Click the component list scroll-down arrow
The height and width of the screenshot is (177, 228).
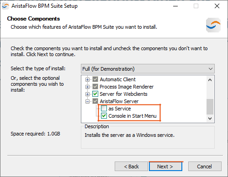point(210,119)
